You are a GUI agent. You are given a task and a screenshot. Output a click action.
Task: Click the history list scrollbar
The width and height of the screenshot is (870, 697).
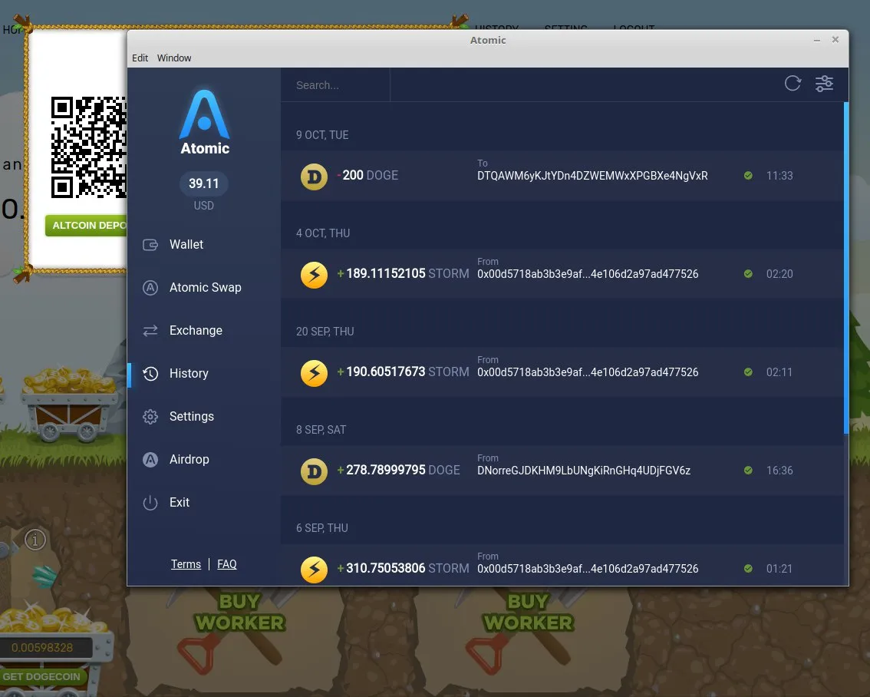[x=845, y=267]
